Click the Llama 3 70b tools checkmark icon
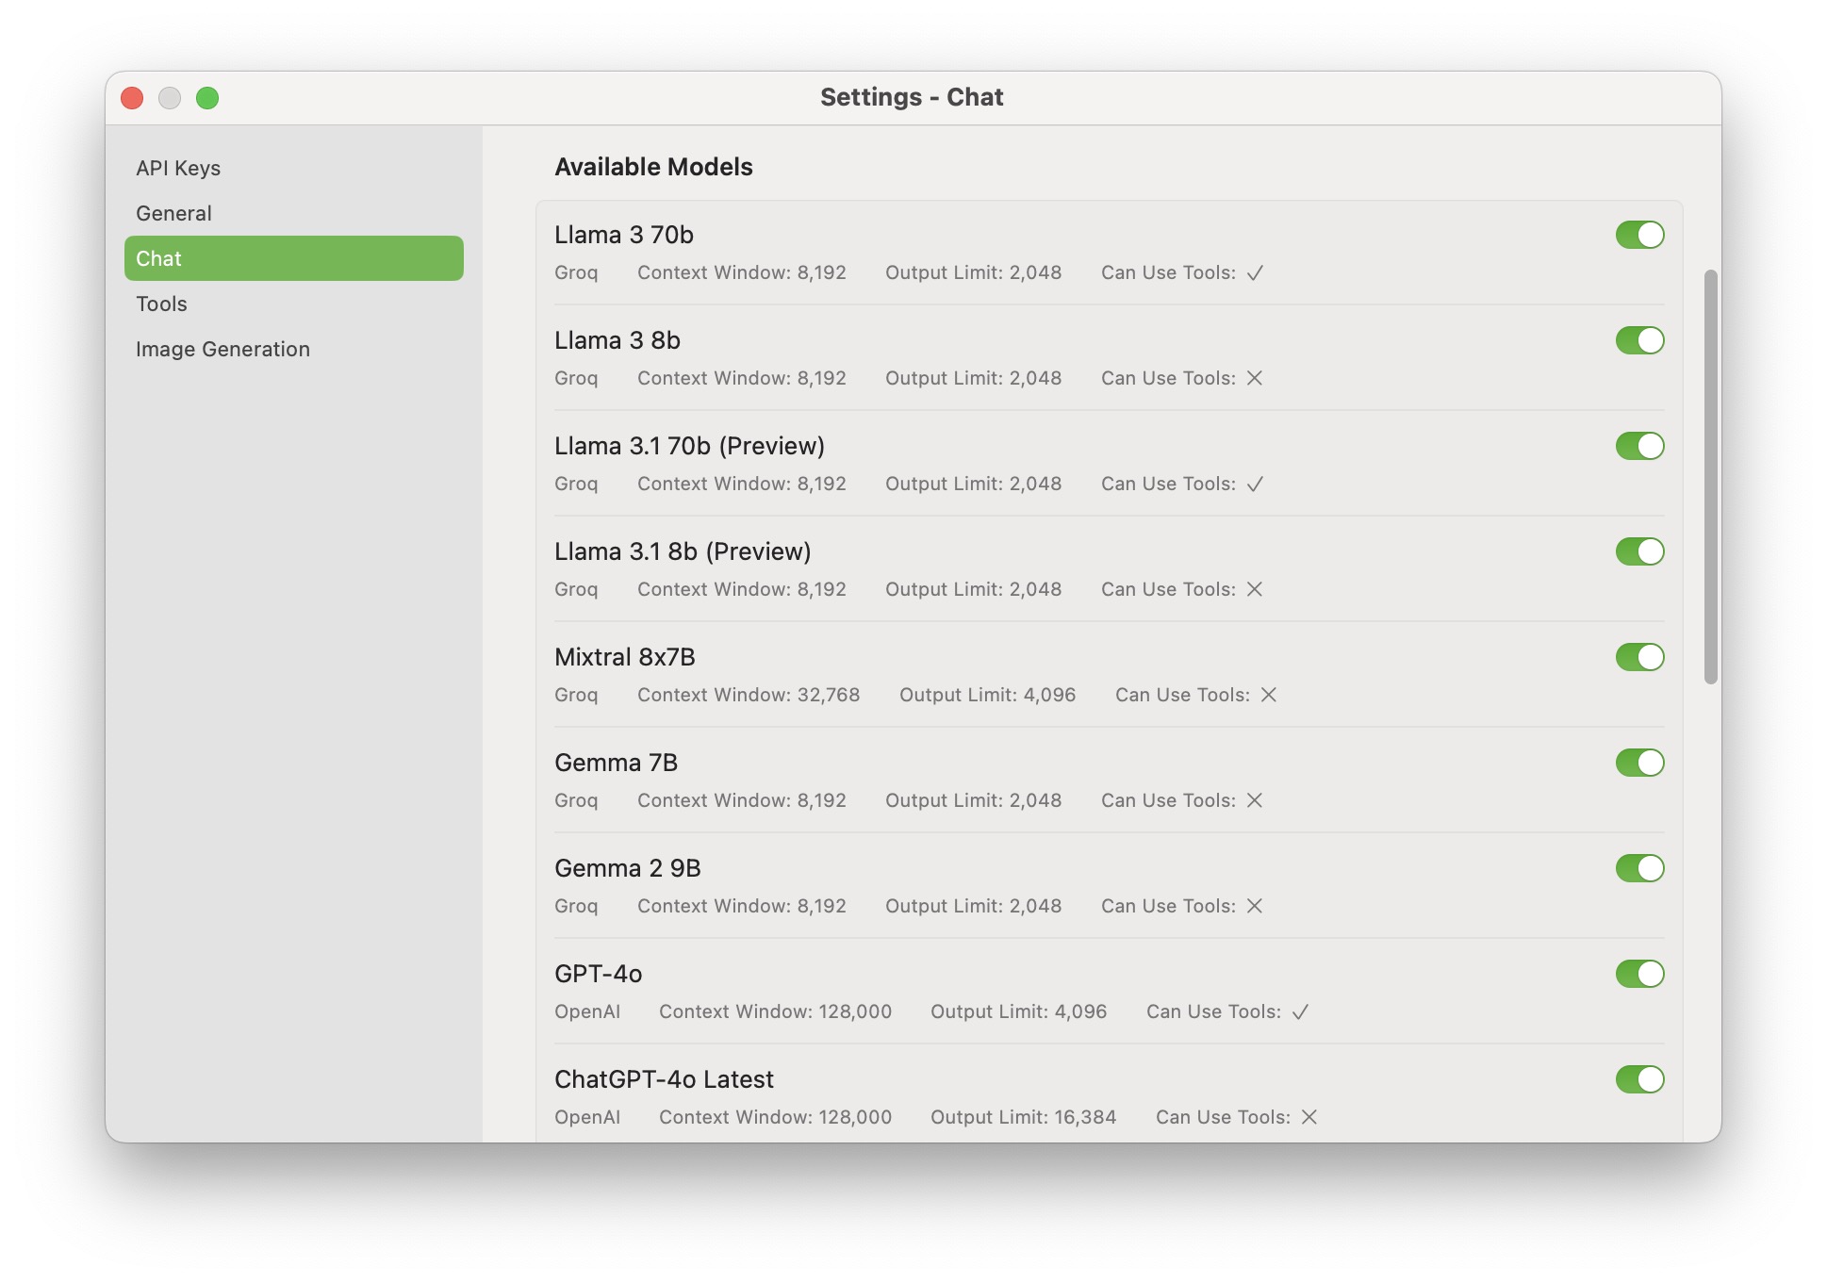The width and height of the screenshot is (1827, 1282). pyautogui.click(x=1255, y=273)
